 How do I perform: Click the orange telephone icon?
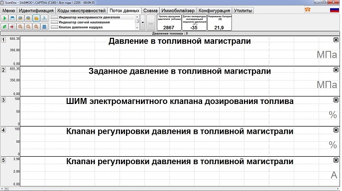coord(308,9)
